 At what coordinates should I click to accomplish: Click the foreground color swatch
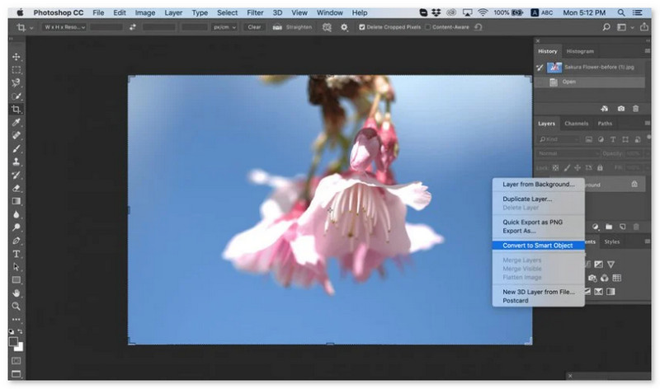coord(13,341)
